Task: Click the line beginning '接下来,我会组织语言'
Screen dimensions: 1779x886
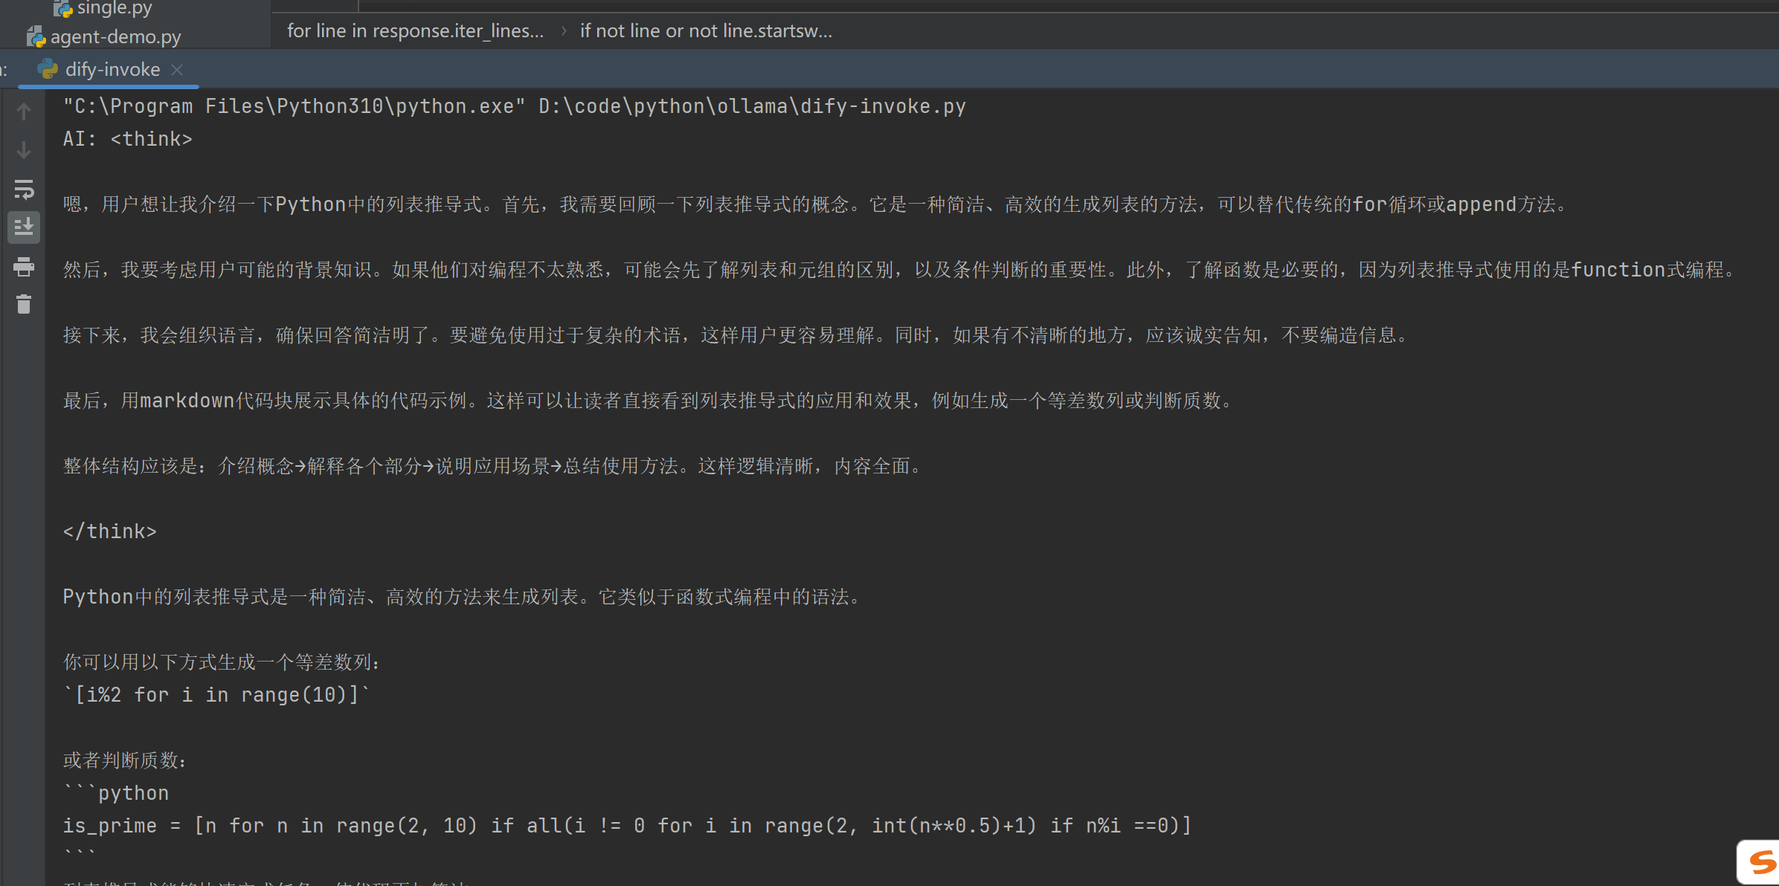Action: click(736, 335)
